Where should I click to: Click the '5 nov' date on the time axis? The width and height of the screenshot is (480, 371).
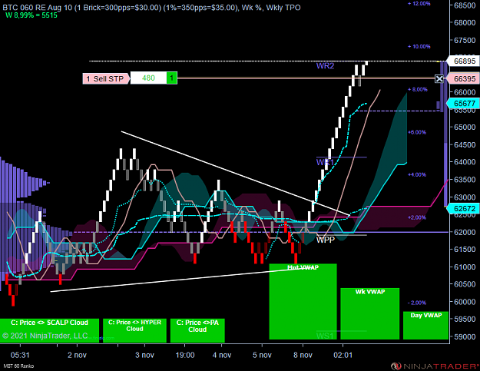[x=262, y=355]
